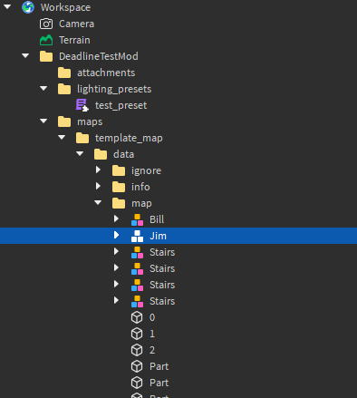Image resolution: width=357 pixels, height=398 pixels.
Task: Click the green Terrain icon
Action: (x=46, y=40)
